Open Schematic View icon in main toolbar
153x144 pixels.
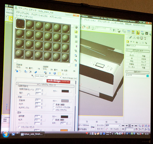click(x=133, y=32)
